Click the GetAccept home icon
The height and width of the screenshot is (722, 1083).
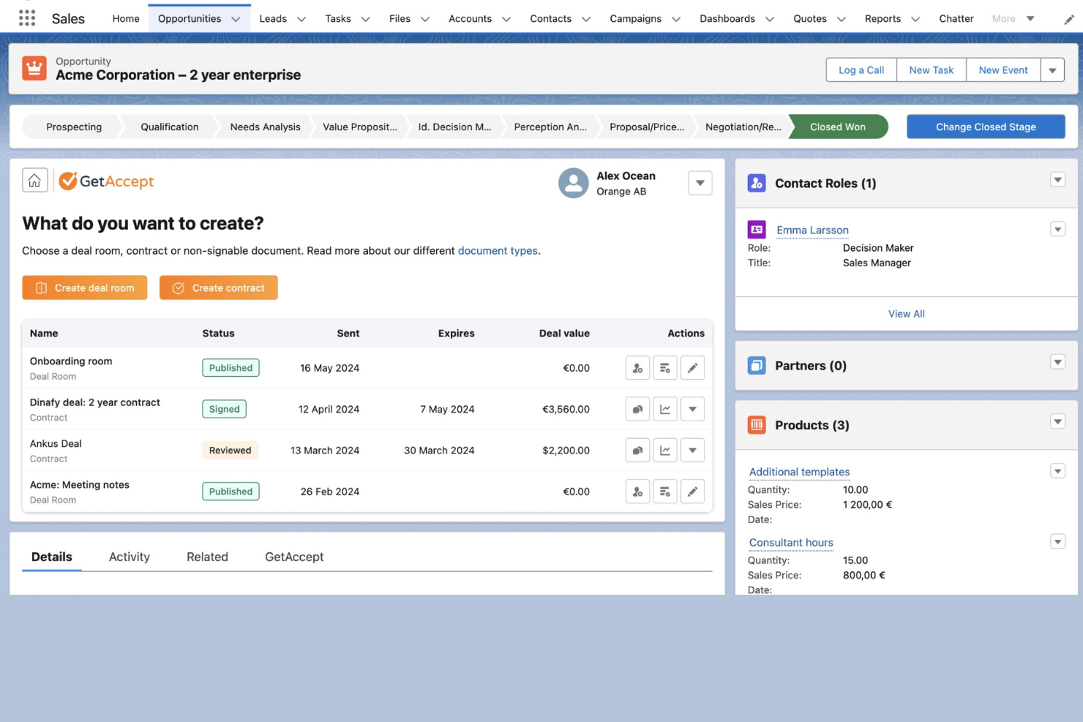click(x=34, y=179)
